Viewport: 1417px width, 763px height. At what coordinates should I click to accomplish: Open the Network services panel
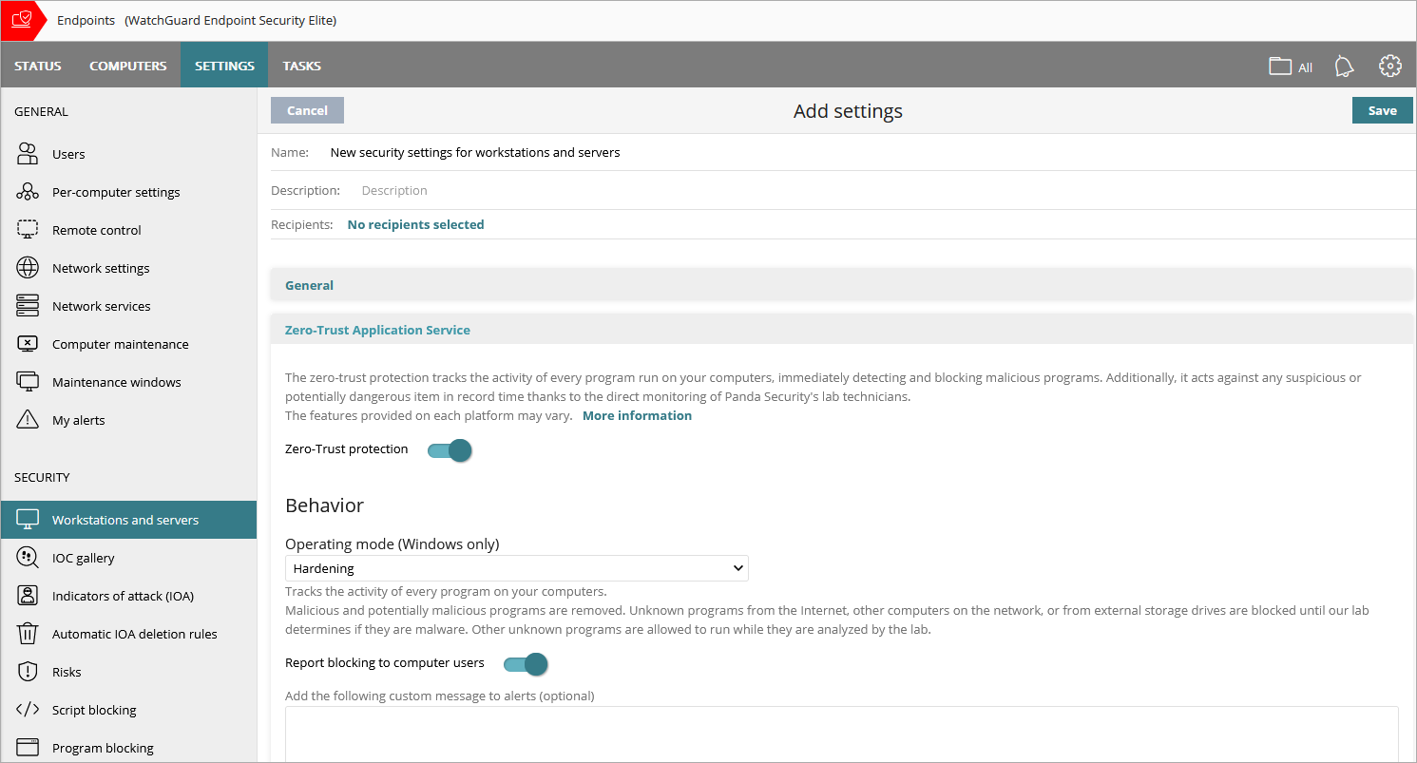pos(102,305)
